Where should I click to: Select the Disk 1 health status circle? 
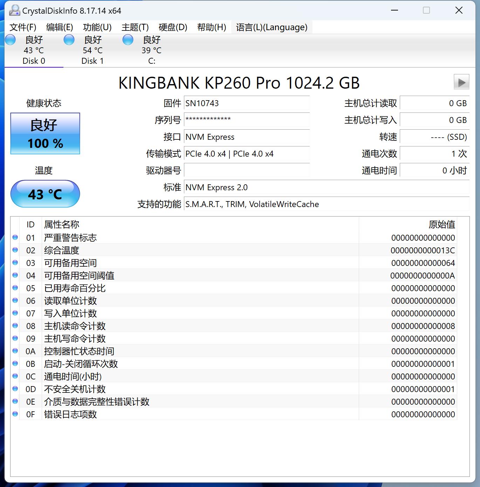(69, 40)
